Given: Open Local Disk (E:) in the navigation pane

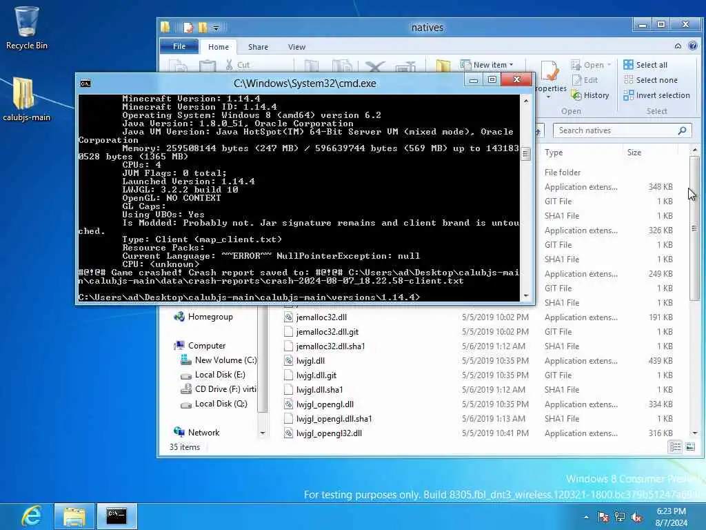Looking at the screenshot, I should (220, 375).
